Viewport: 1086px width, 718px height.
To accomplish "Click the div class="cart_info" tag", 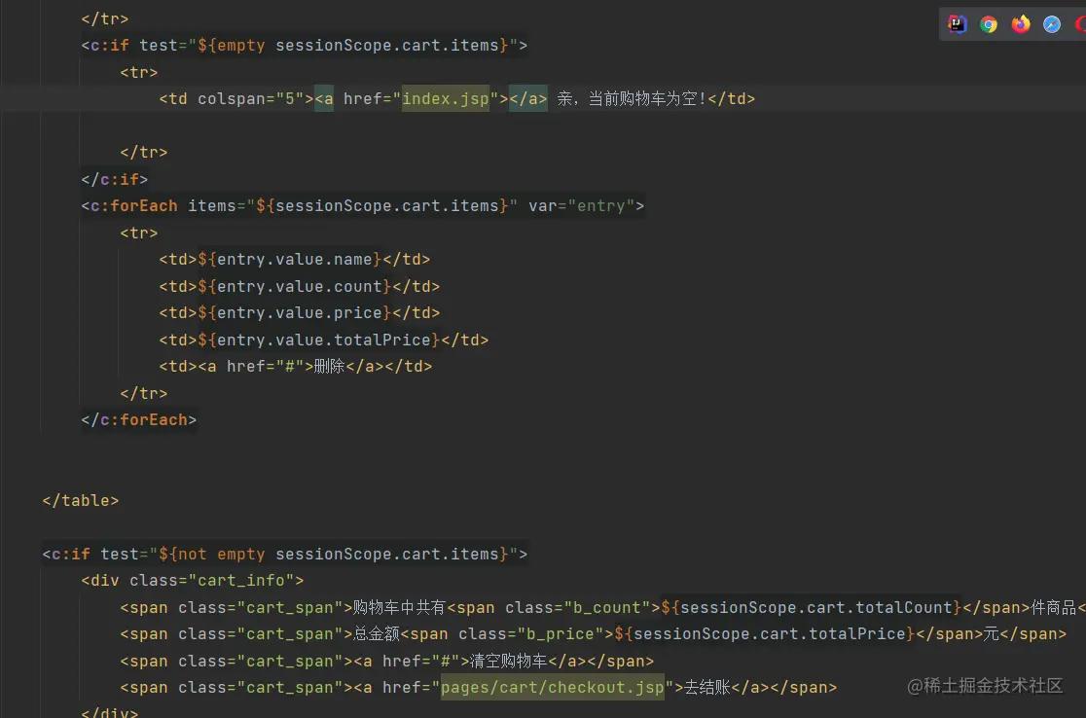I will click(193, 581).
